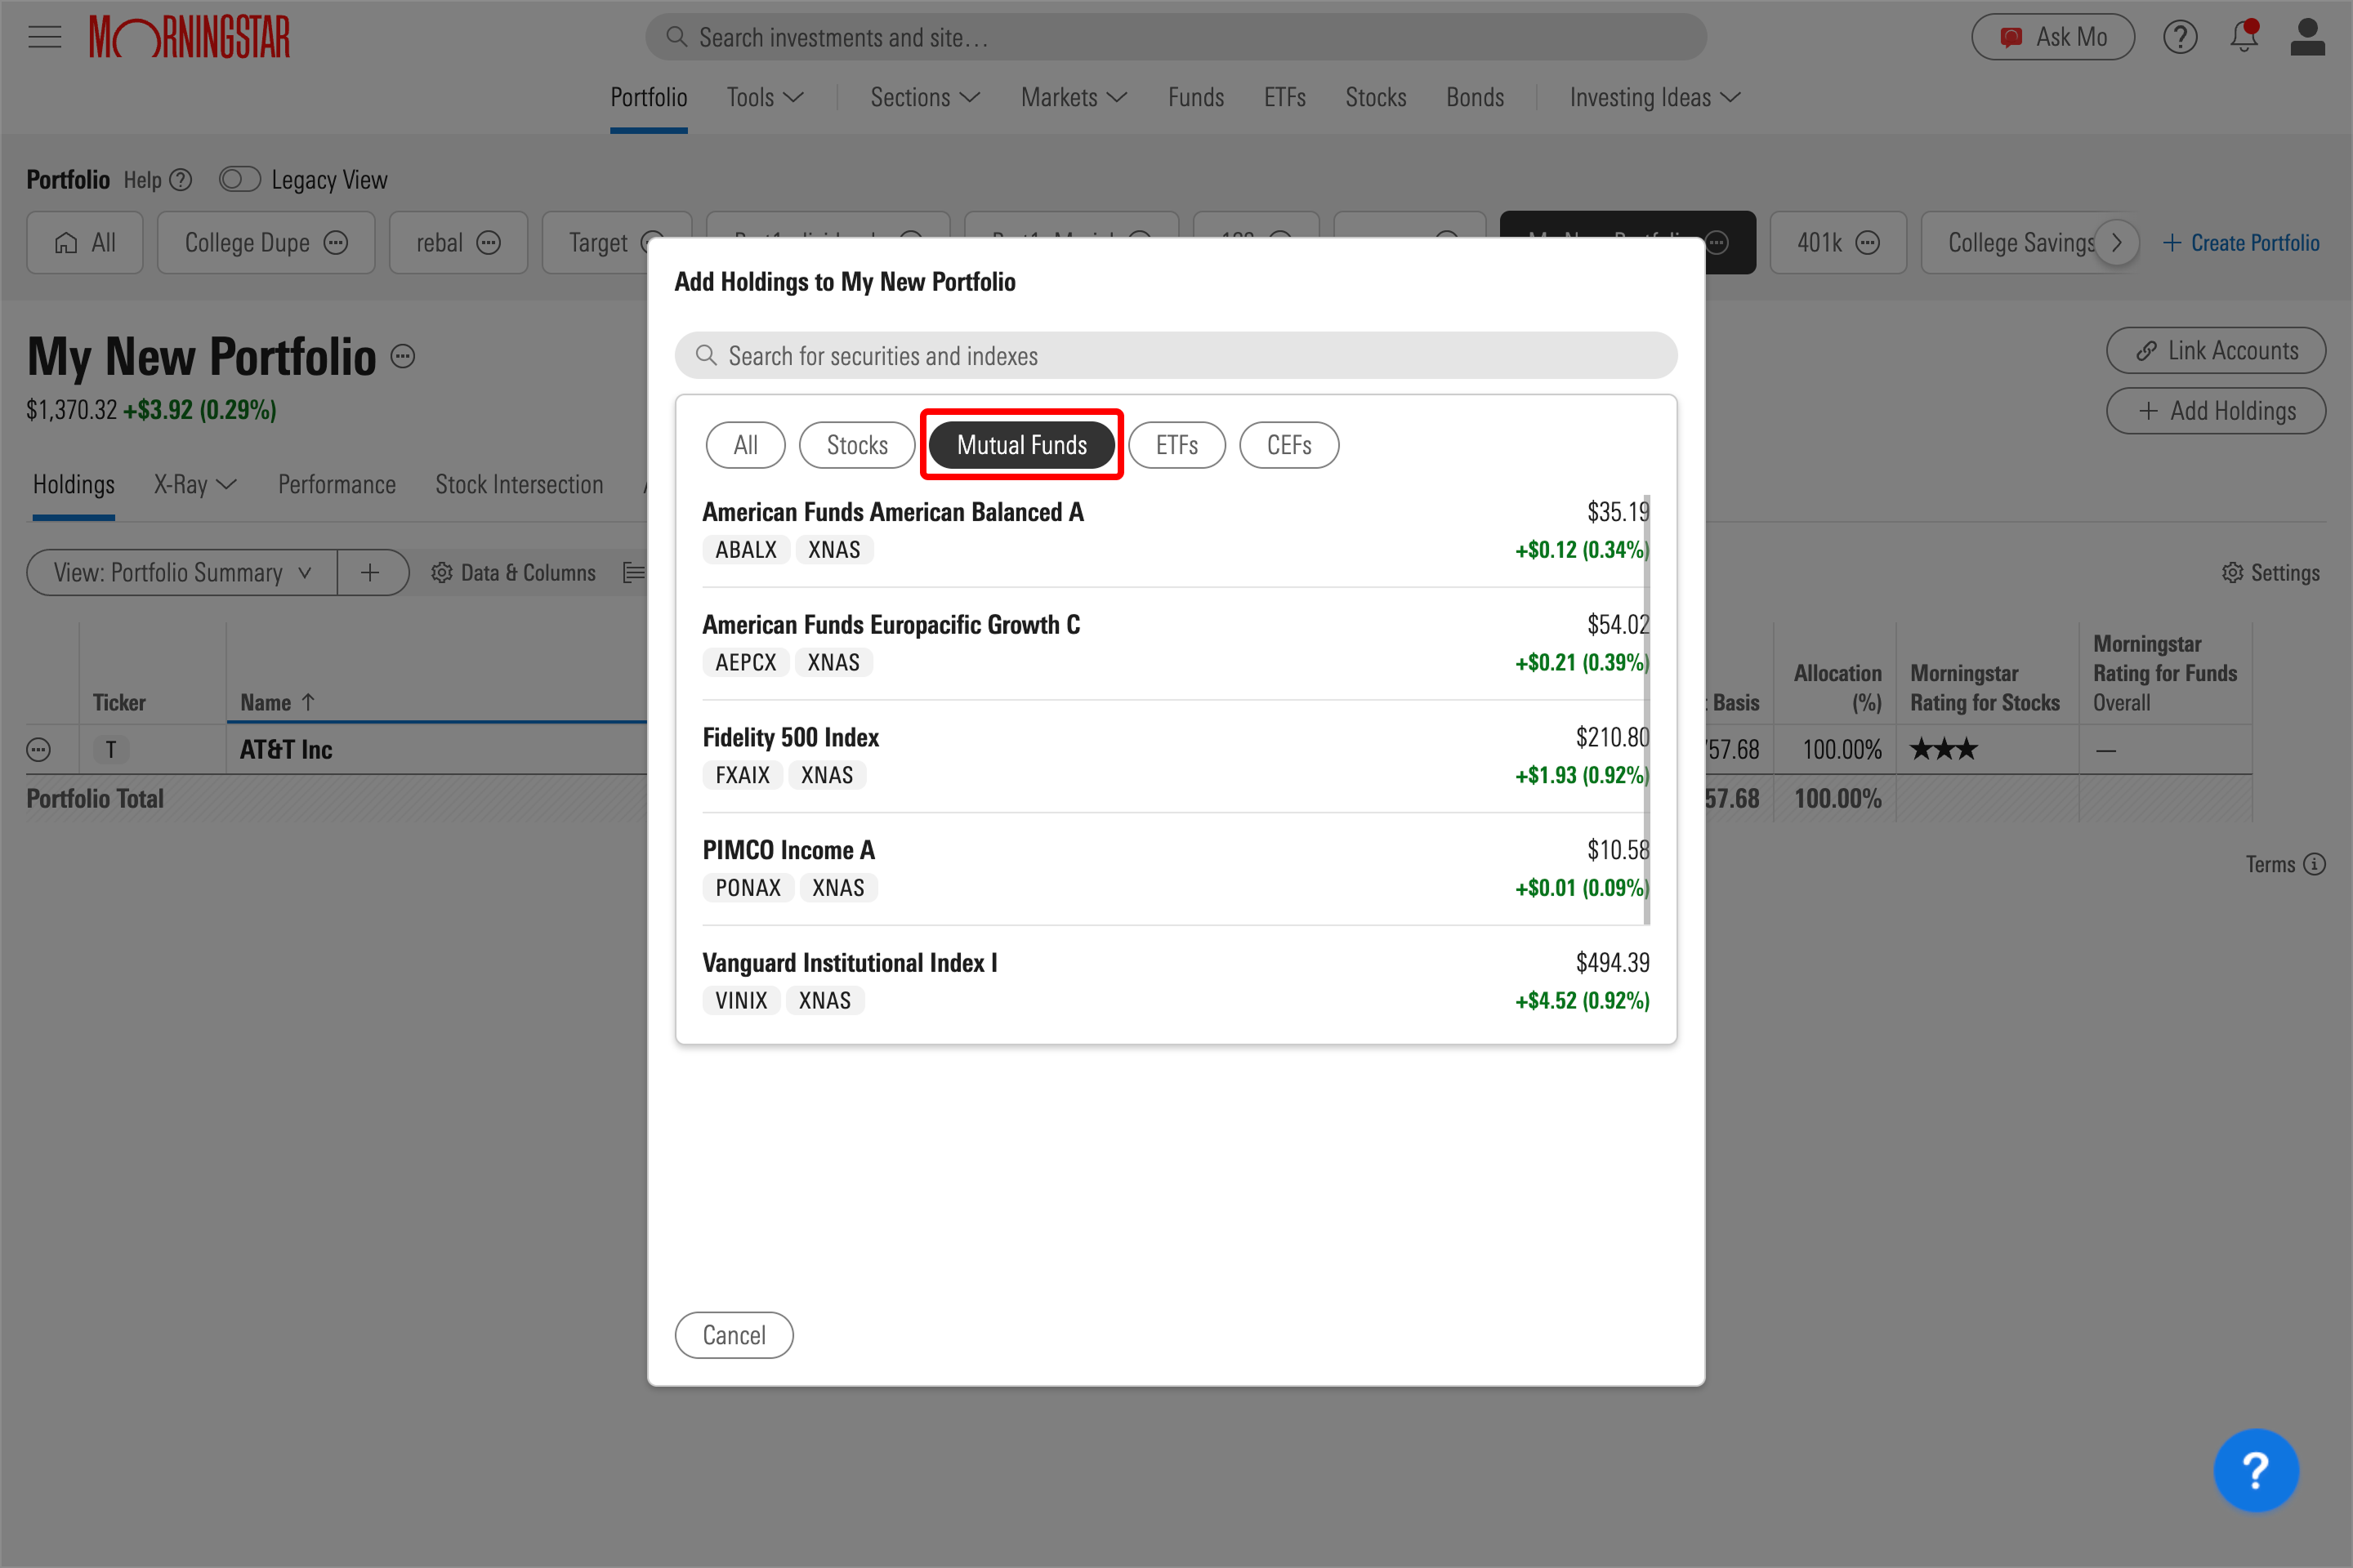Expand the X-Ray tab dropdown

click(x=195, y=485)
